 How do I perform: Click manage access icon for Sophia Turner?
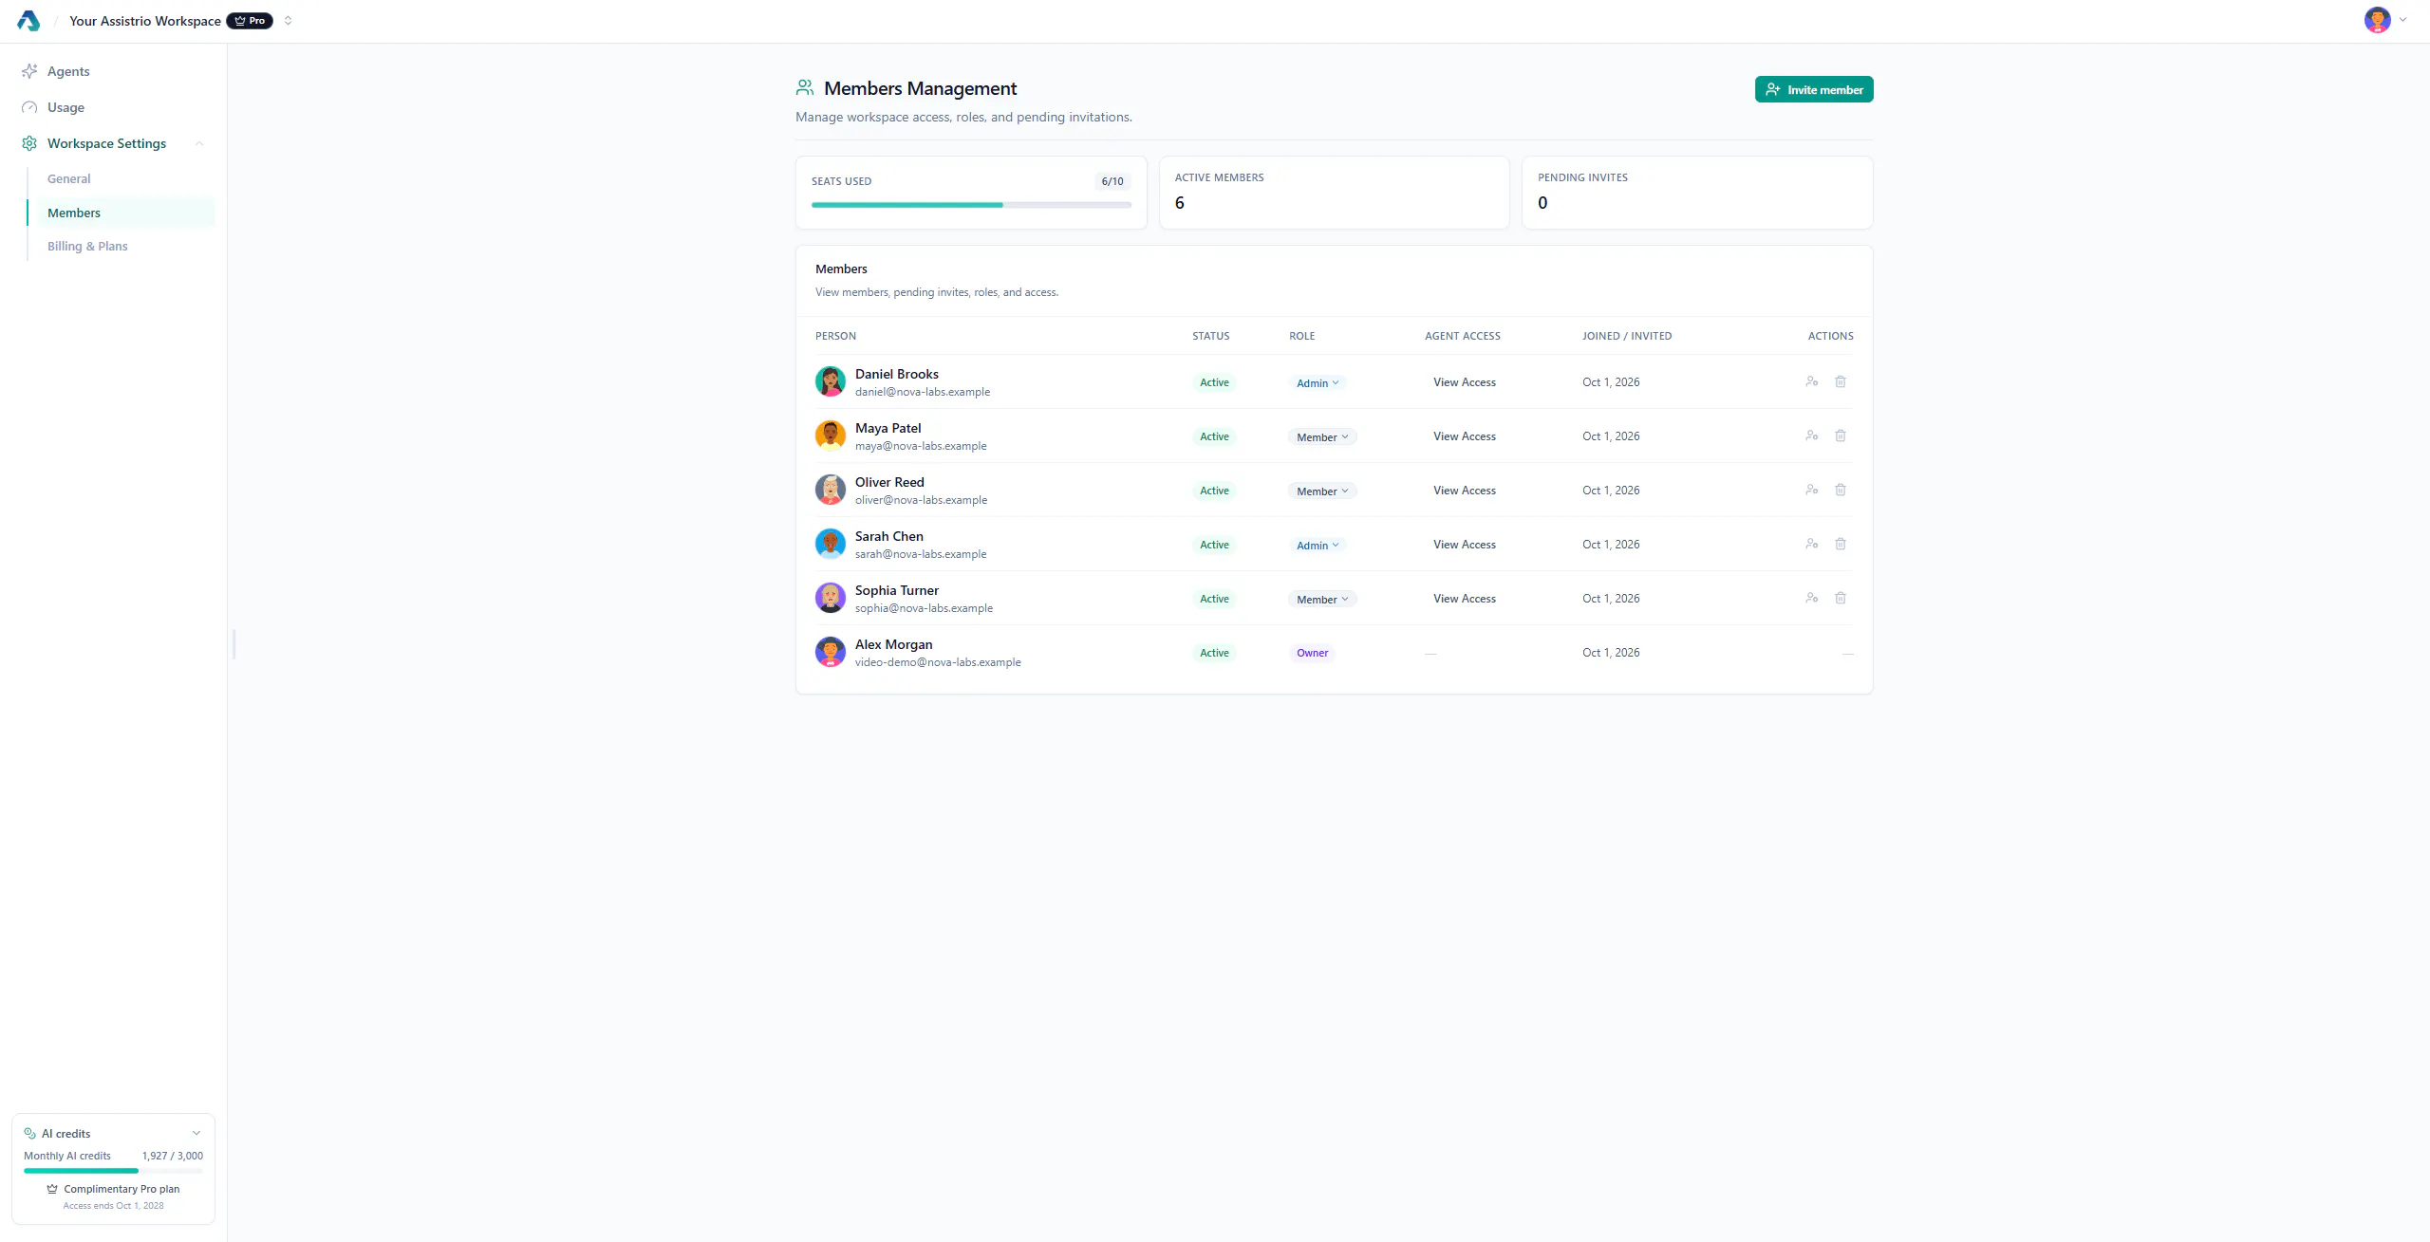(x=1812, y=598)
